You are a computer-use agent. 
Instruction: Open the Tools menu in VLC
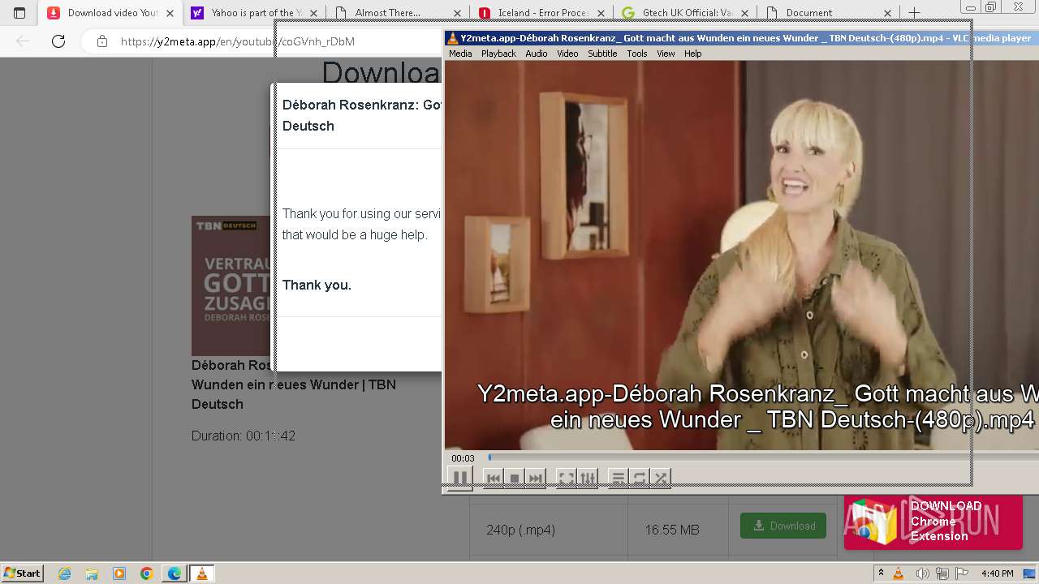(637, 54)
